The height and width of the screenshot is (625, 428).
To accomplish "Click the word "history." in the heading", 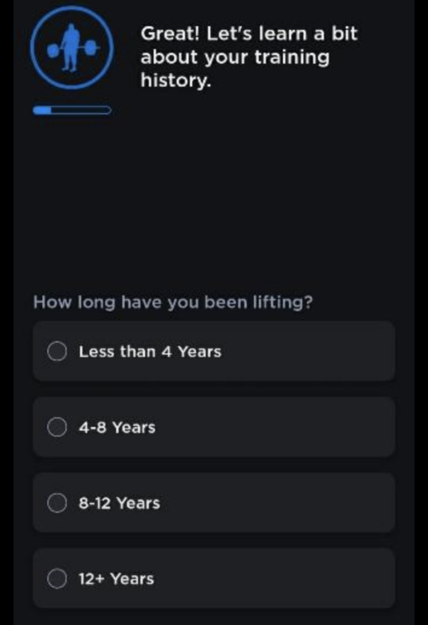I will point(175,80).
